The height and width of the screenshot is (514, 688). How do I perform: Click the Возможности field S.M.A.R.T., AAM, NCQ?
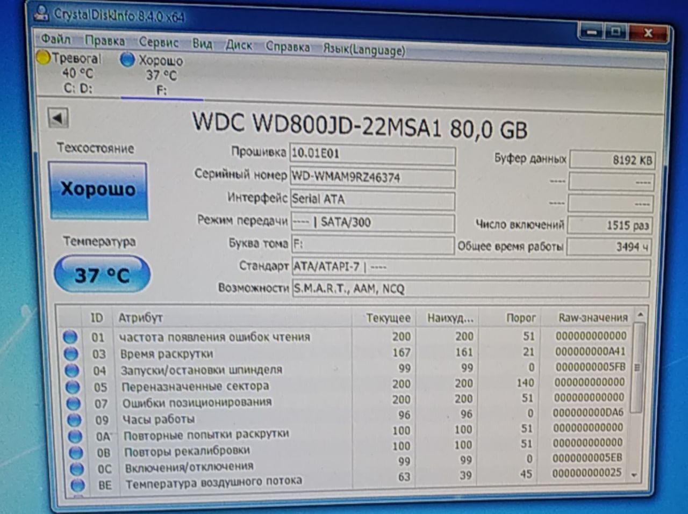pos(471,289)
